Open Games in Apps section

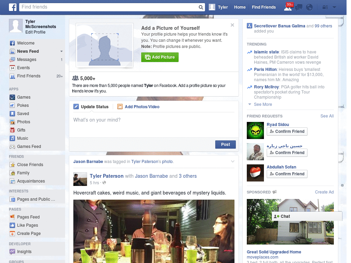tap(37, 97)
